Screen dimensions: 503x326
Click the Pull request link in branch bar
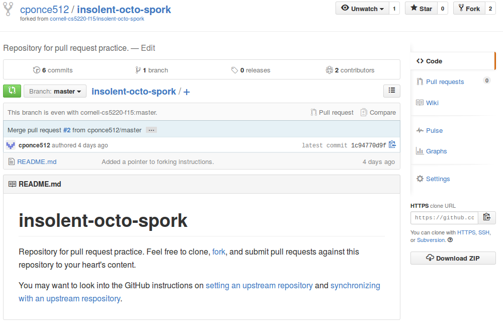pos(332,112)
